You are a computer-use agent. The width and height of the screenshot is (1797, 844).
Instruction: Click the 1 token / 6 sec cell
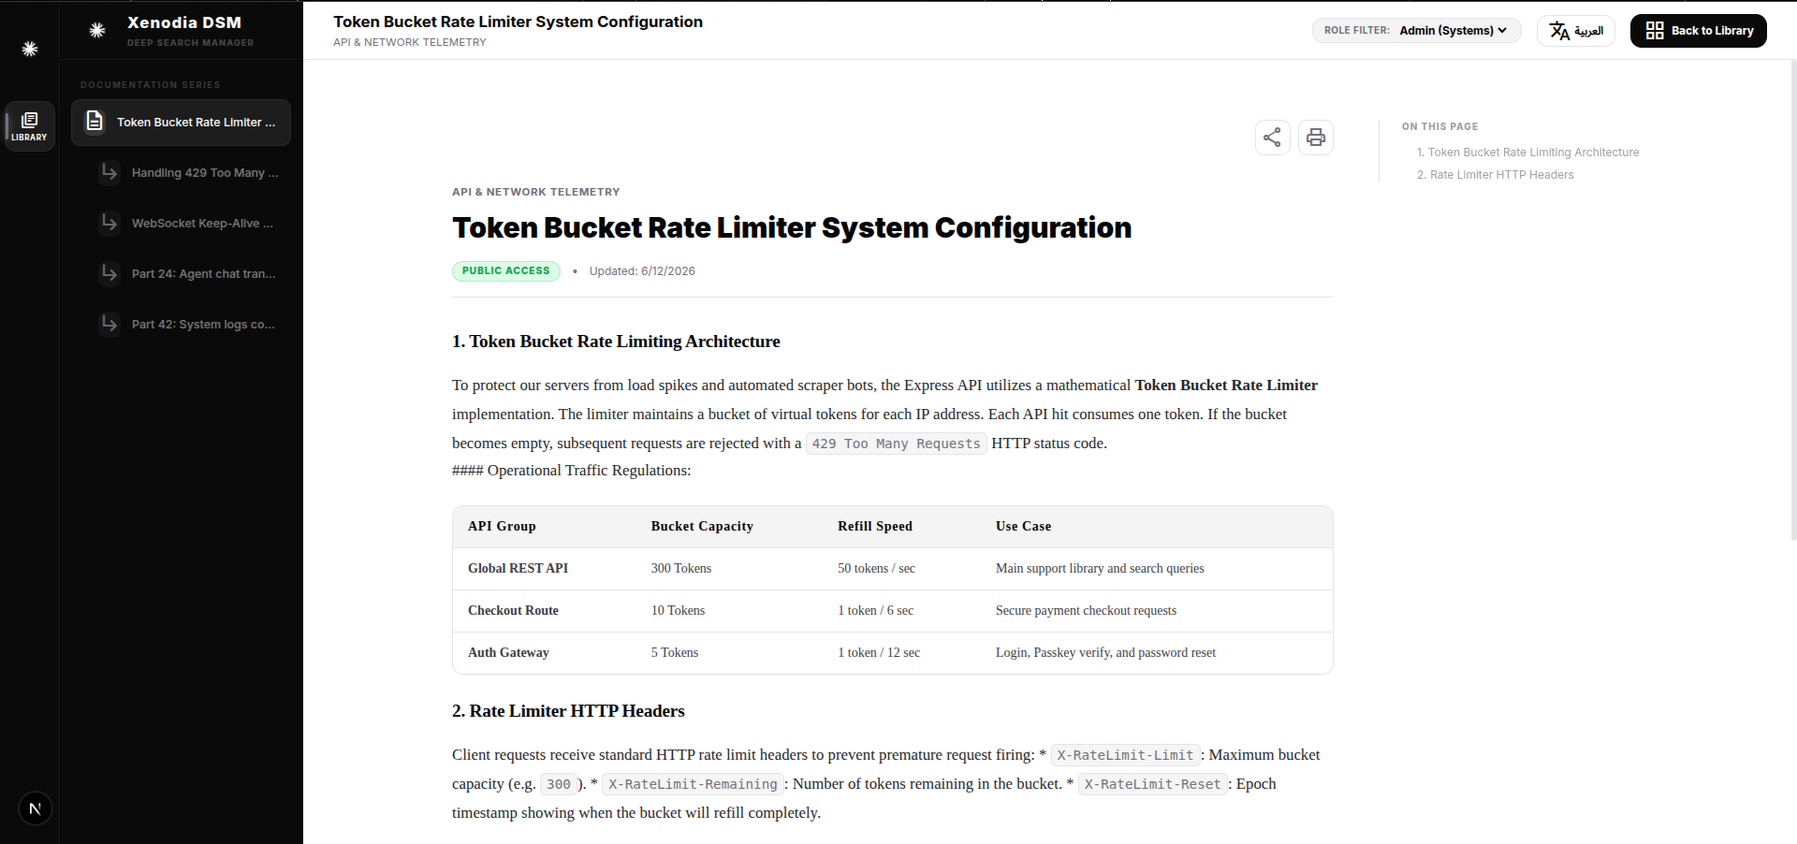click(x=875, y=611)
